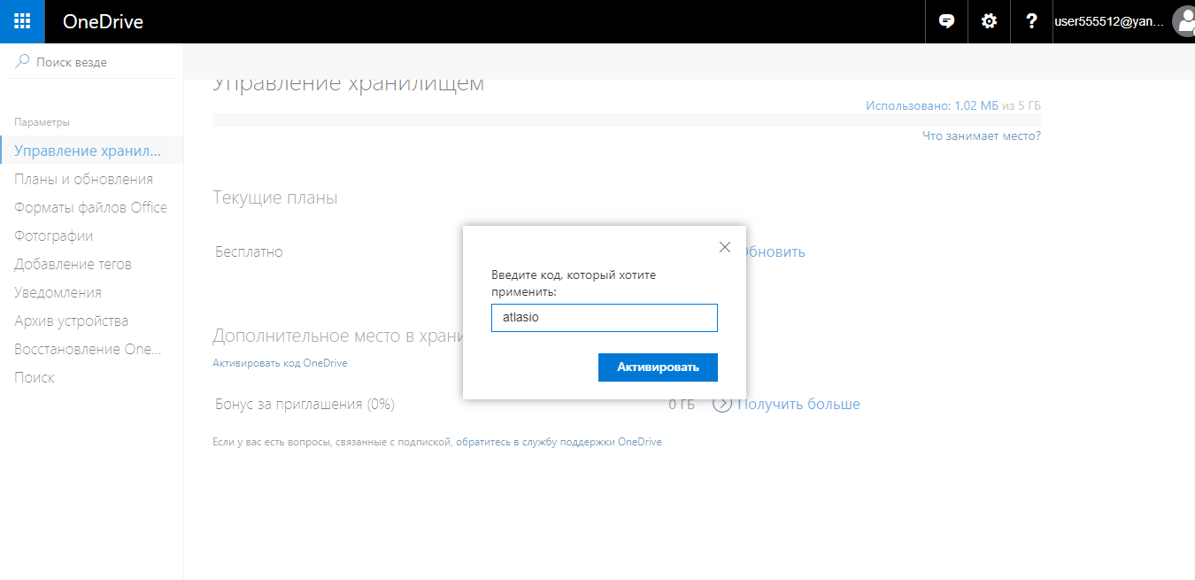
Task: Open the Планы и обновления section
Action: coord(83,179)
